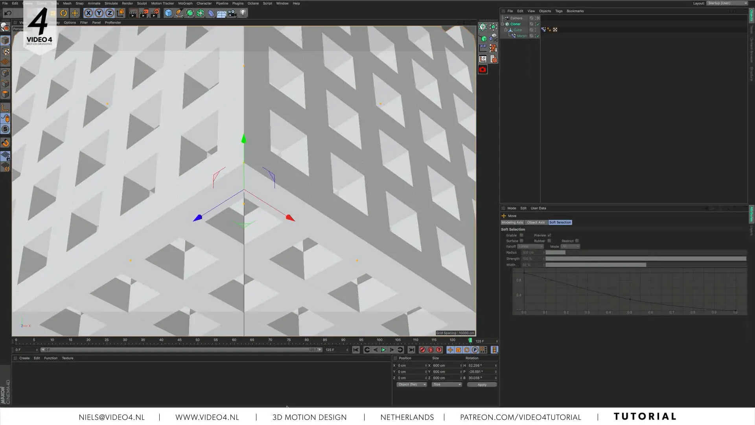Screen dimensions: 755x425
Task: Click the green Subdivision Surface generator icon
Action: click(190, 13)
